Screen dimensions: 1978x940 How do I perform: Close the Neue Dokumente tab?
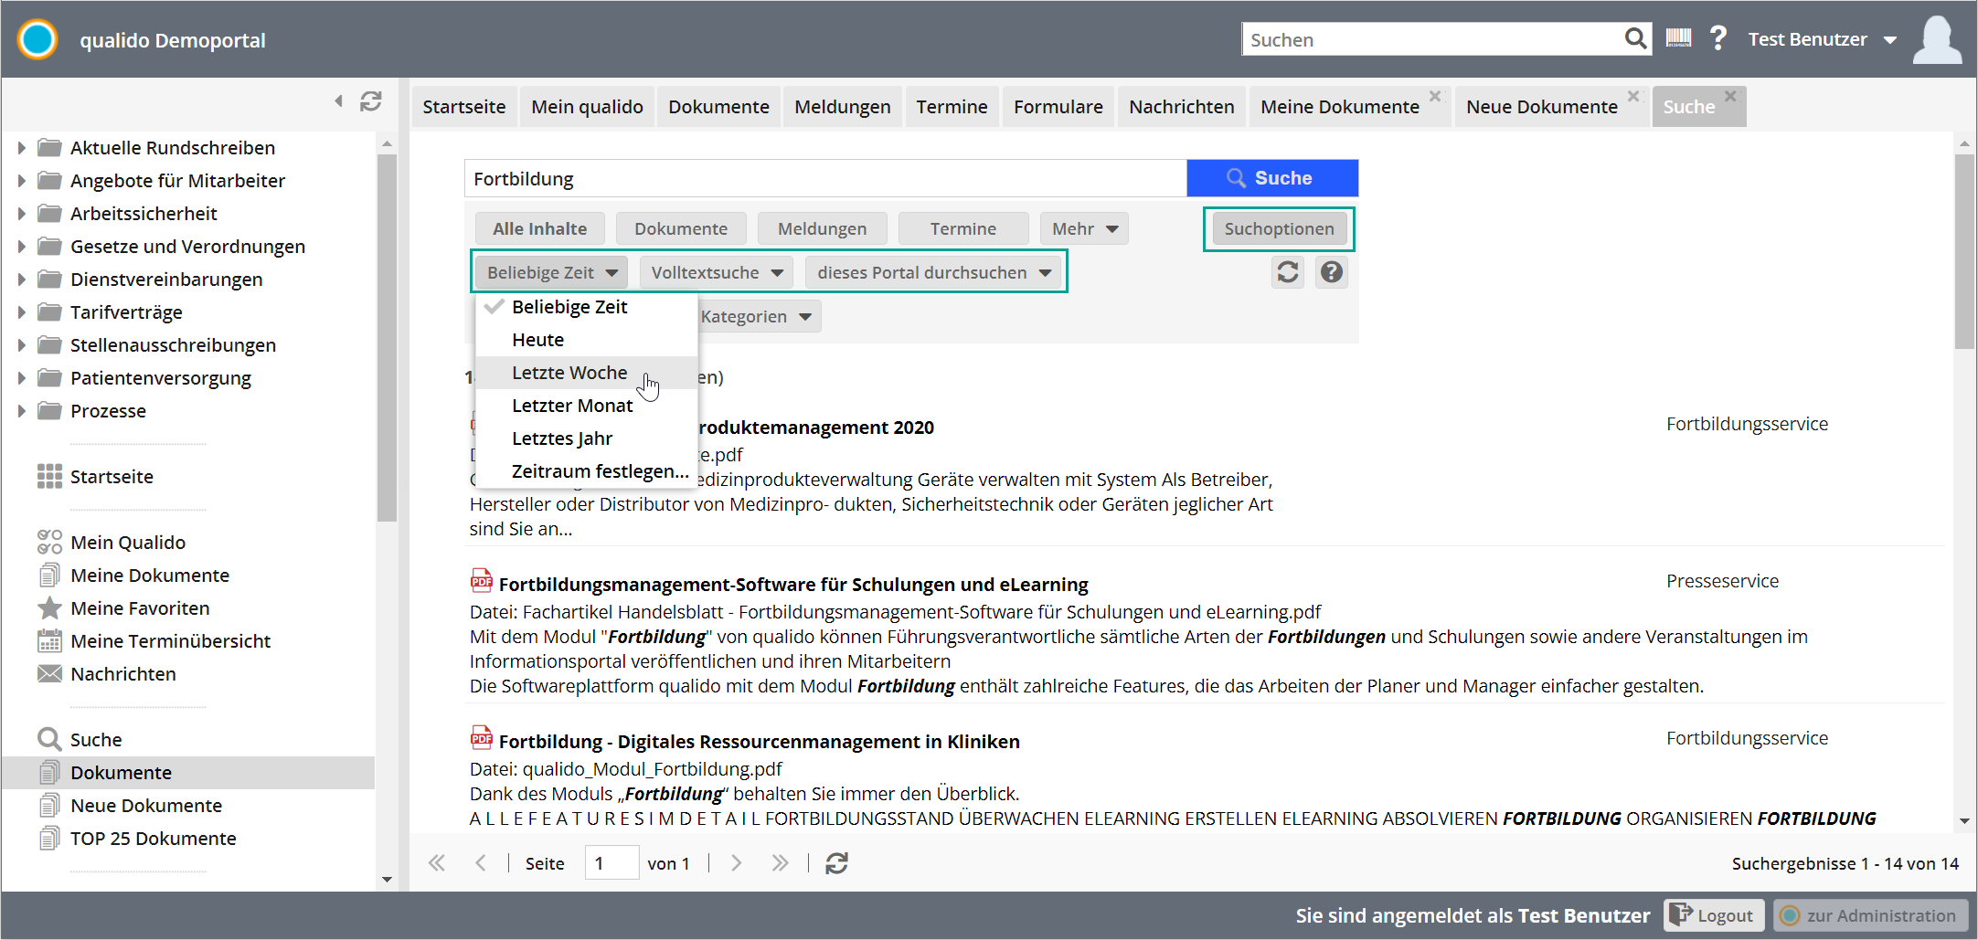pos(1633,96)
